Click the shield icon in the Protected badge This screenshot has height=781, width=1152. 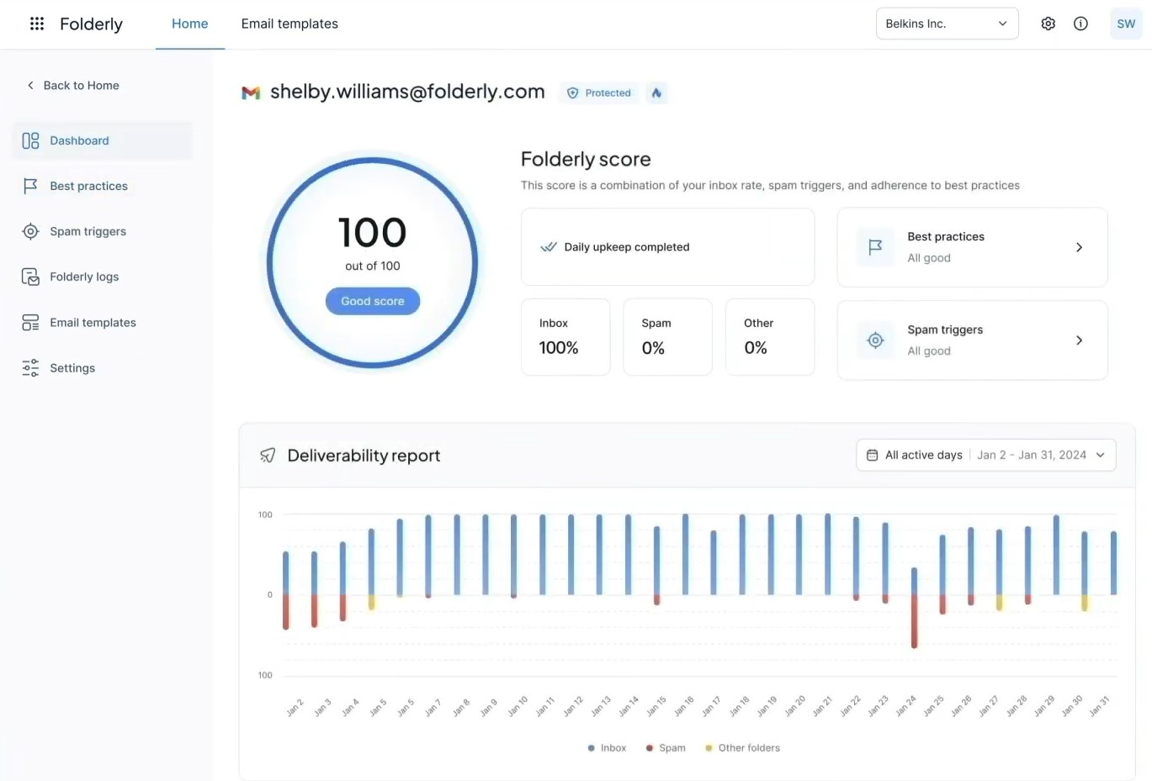click(573, 93)
